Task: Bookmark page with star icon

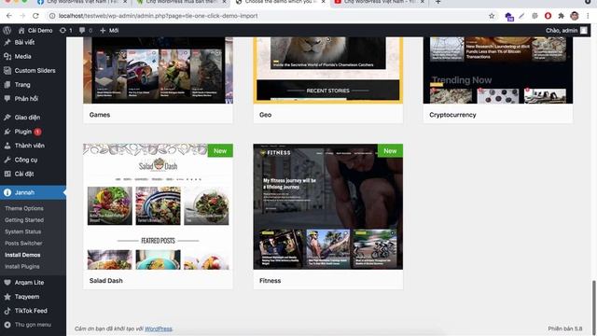Action: click(492, 16)
